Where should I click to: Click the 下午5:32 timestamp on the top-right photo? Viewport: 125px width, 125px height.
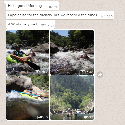[87, 72]
